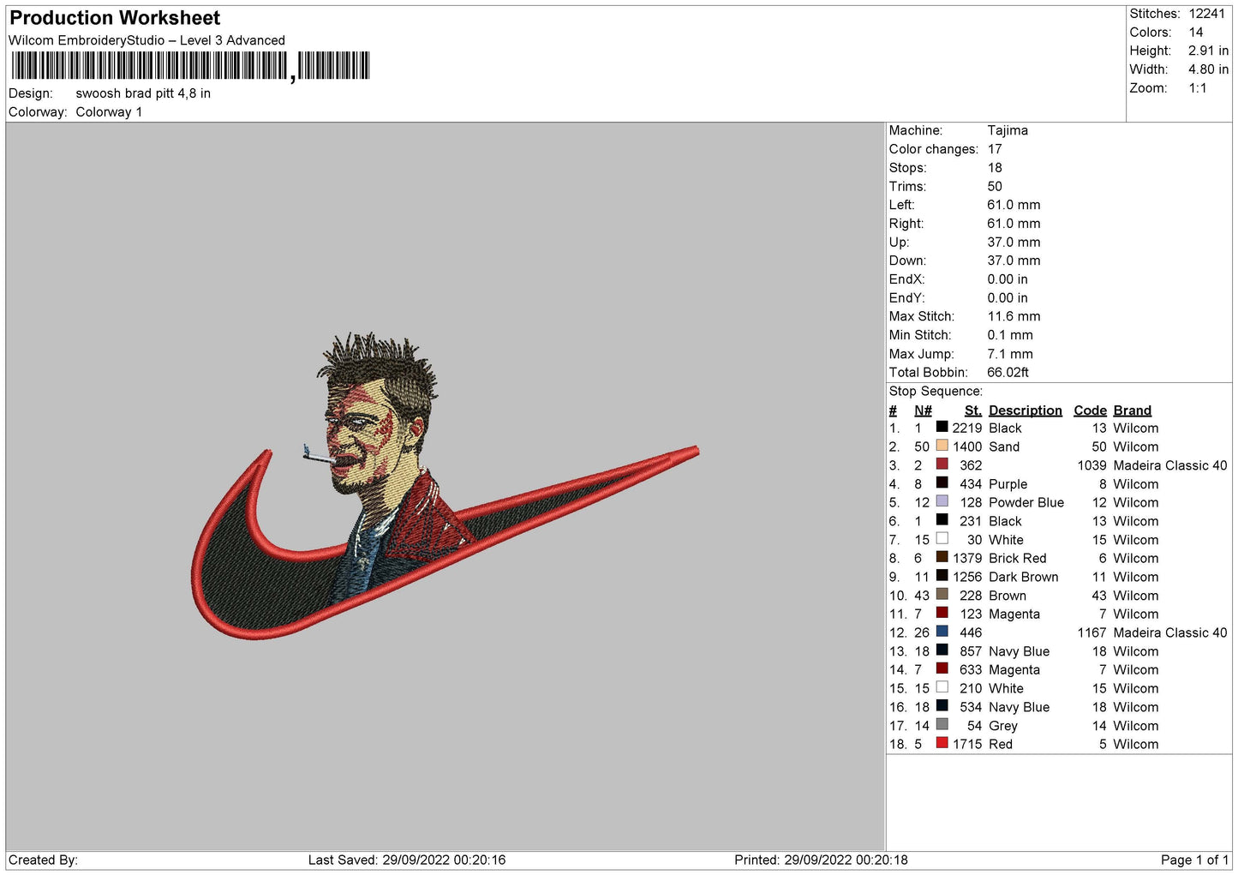
Task: Click the Zoom value 1:1
Action: pos(1198,88)
